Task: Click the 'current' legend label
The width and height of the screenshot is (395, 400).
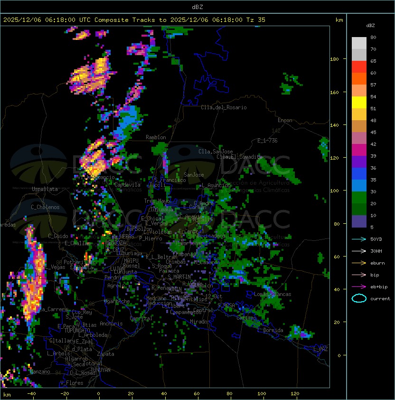Action: click(380, 299)
